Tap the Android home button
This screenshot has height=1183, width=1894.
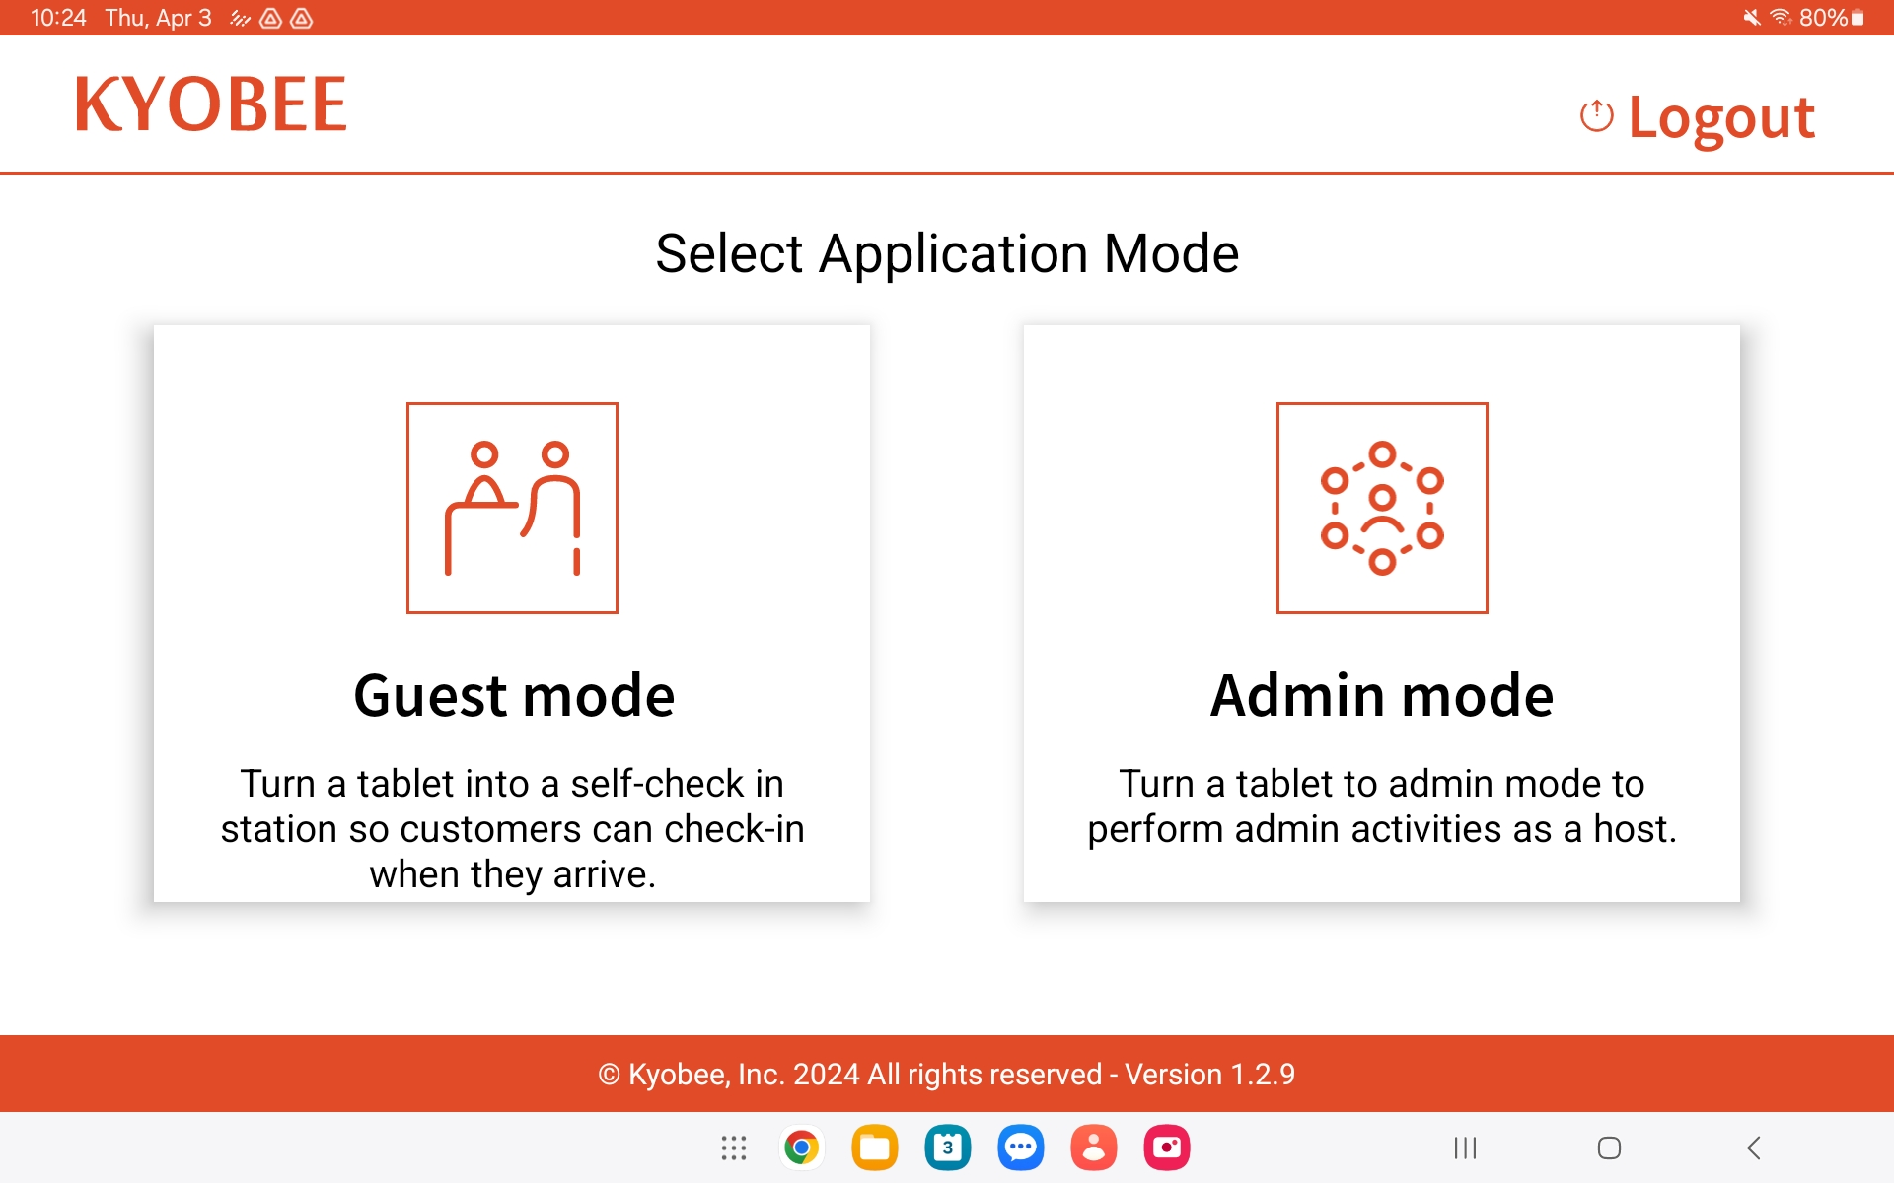1609,1148
